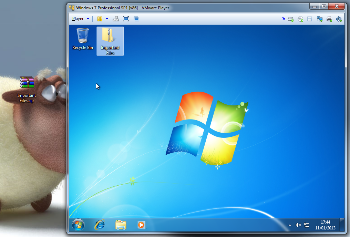
Task: Expand the power options dropdown arrow
Action: point(107,19)
